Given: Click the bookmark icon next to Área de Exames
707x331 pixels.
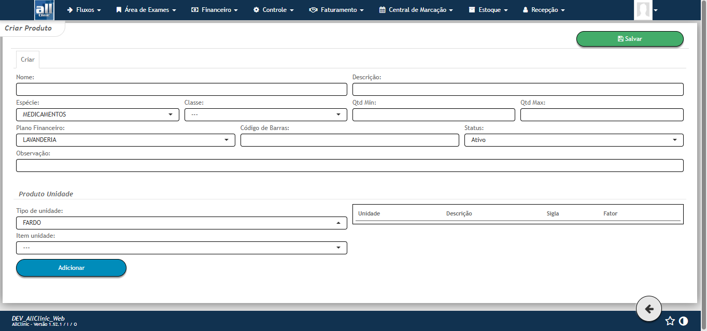Looking at the screenshot, I should [120, 9].
